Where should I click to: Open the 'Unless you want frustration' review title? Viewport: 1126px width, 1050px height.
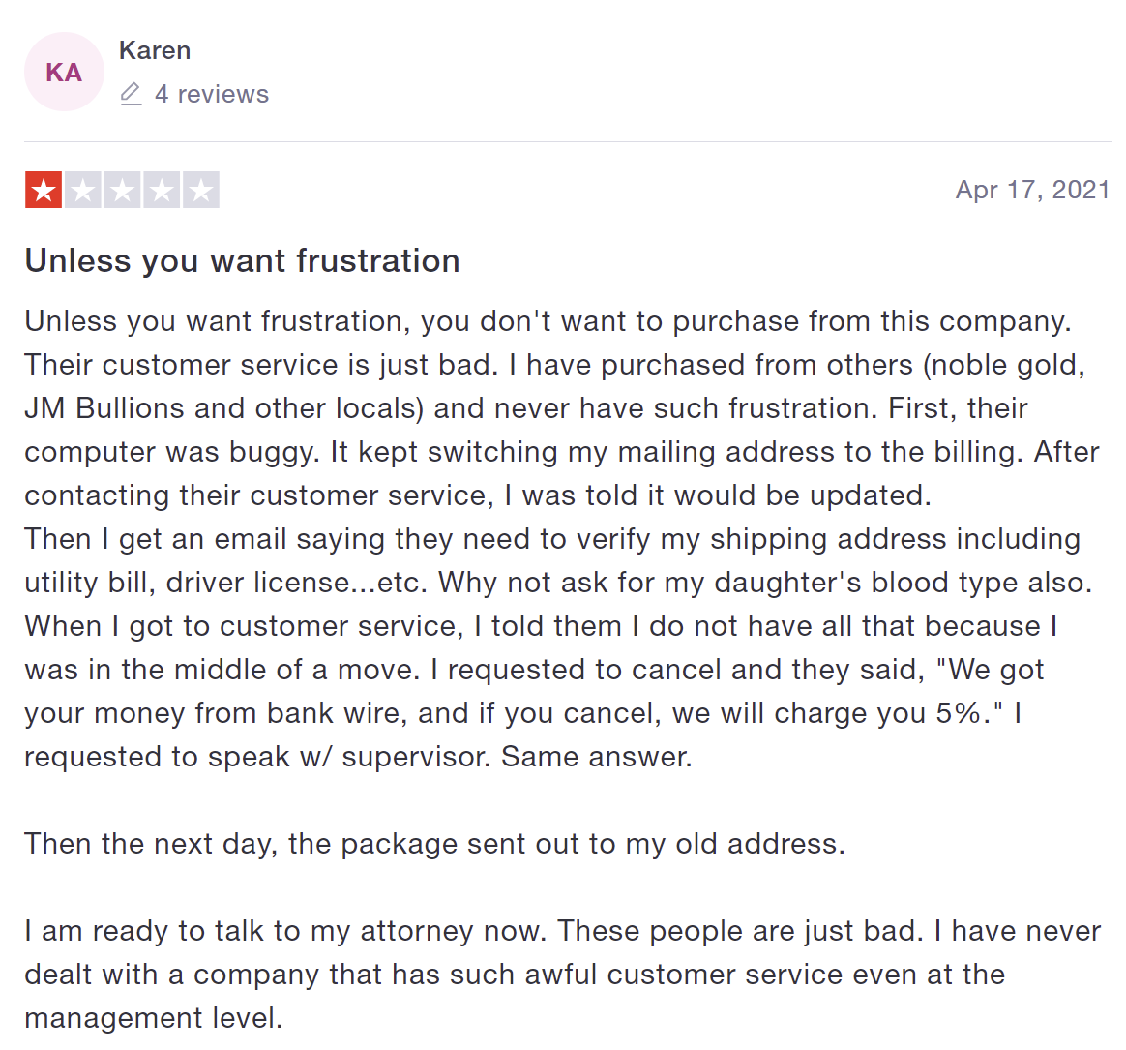pyautogui.click(x=242, y=260)
